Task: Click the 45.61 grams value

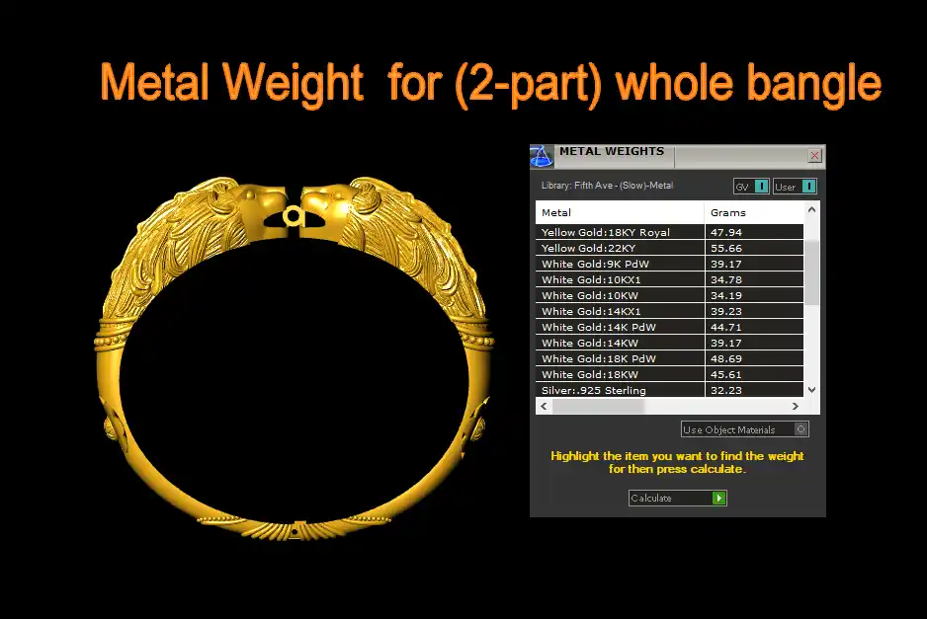Action: coord(726,374)
